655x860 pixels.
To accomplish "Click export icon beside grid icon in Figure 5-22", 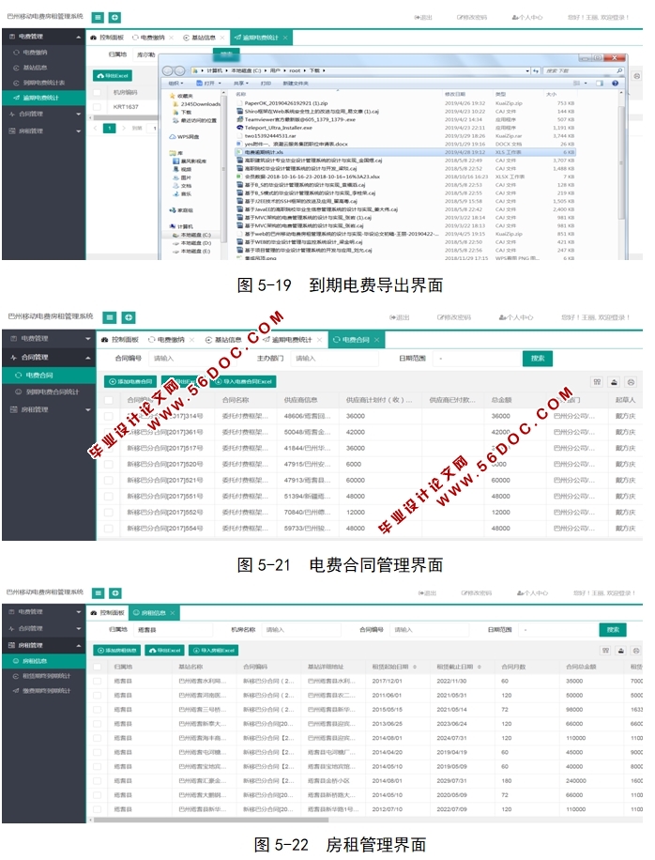I will [x=621, y=651].
